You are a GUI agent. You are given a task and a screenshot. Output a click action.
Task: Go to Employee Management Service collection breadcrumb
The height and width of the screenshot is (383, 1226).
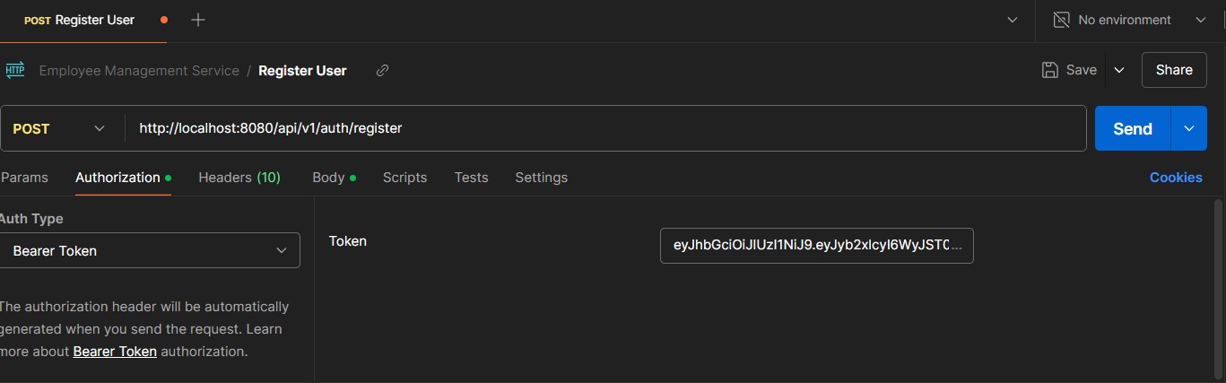(x=139, y=70)
